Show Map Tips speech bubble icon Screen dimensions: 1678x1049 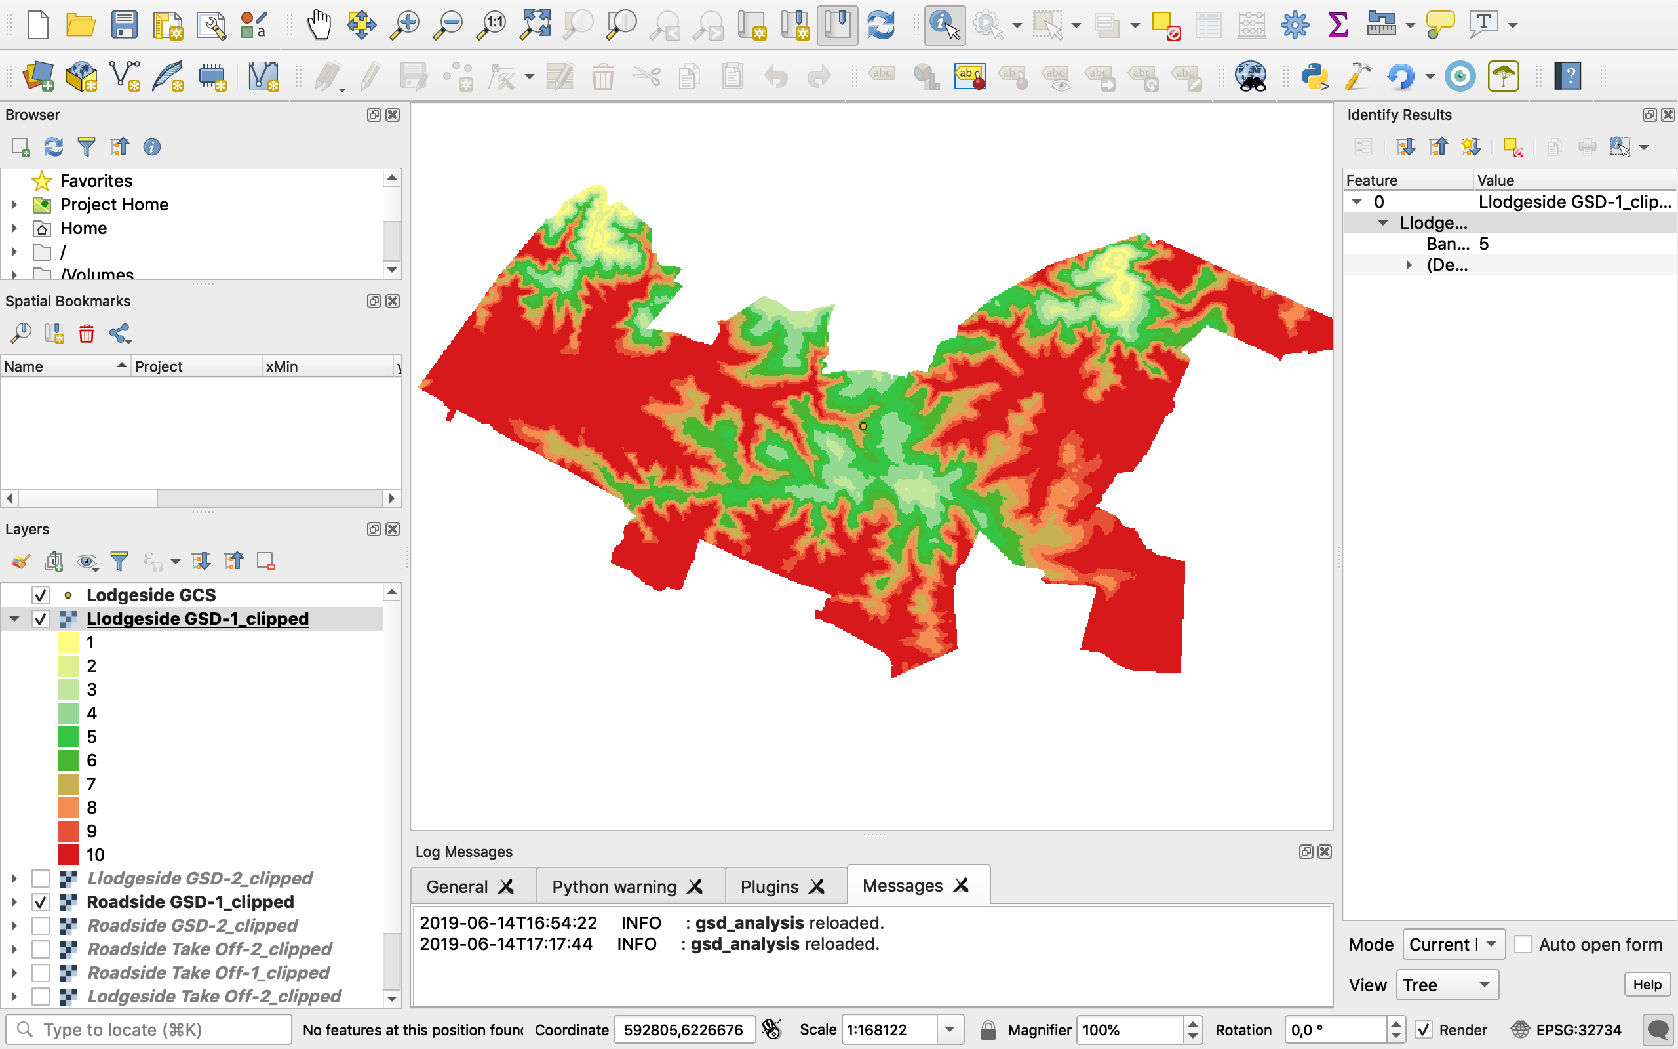click(1440, 25)
